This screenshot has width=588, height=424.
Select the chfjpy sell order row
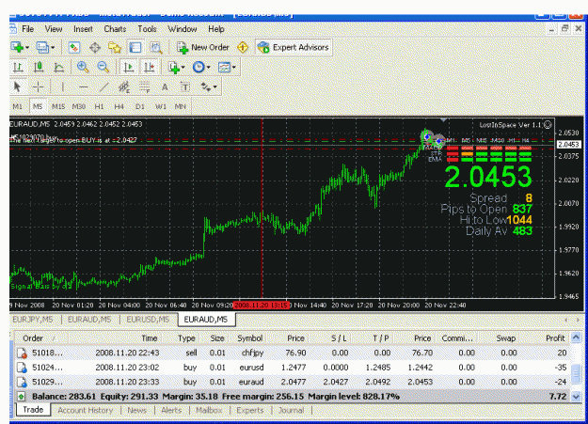tap(293, 353)
